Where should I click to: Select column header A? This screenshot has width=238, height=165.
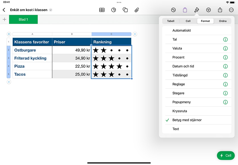tap(32, 34)
